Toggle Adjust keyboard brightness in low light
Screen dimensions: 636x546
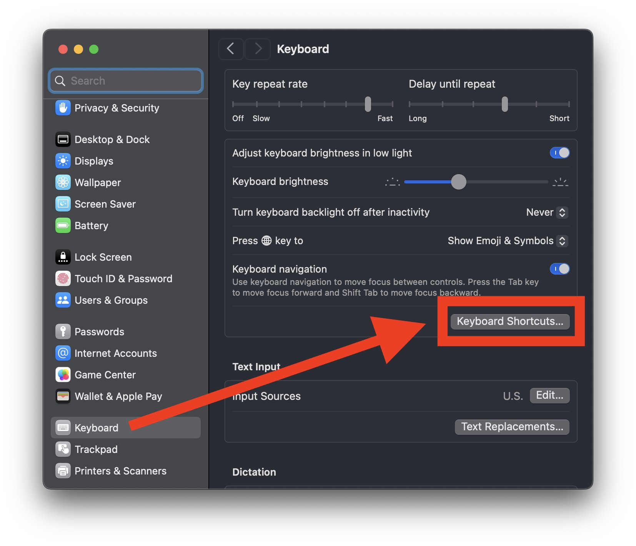point(559,153)
